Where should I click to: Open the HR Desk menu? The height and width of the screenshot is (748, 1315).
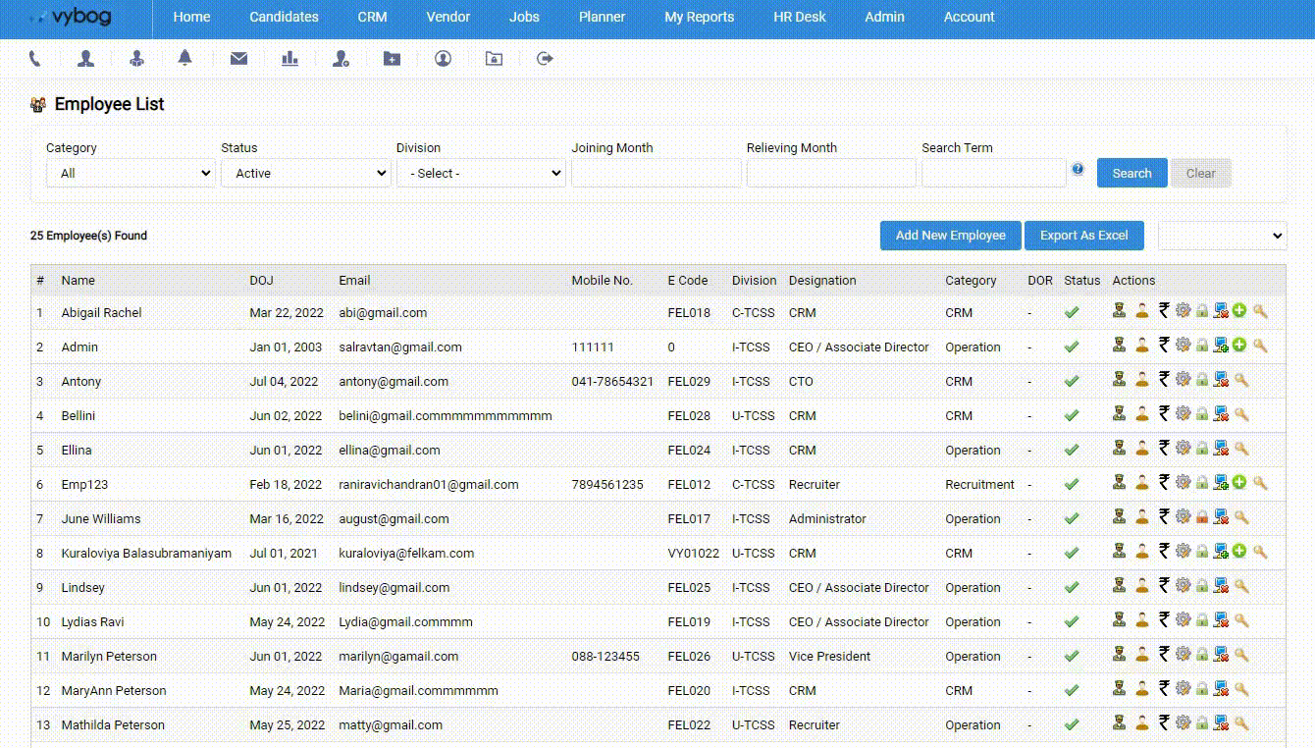(799, 17)
